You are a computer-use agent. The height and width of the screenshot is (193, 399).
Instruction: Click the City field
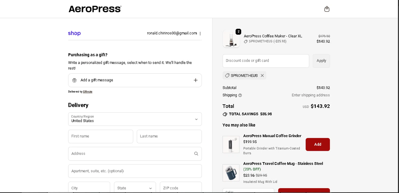point(89,188)
